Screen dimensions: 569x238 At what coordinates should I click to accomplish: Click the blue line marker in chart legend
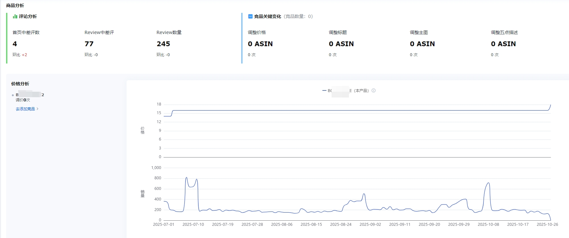click(x=324, y=91)
